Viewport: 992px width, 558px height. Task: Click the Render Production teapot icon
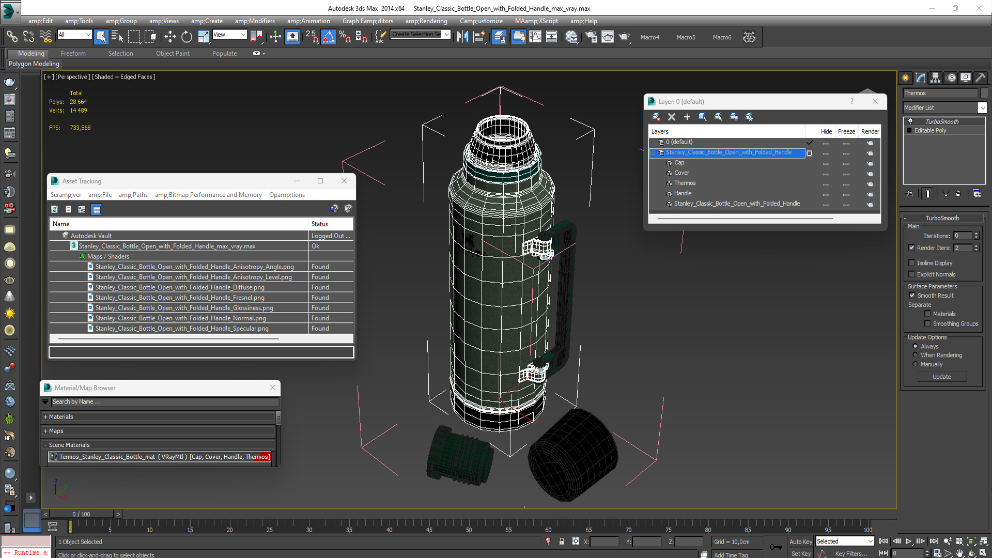(625, 37)
